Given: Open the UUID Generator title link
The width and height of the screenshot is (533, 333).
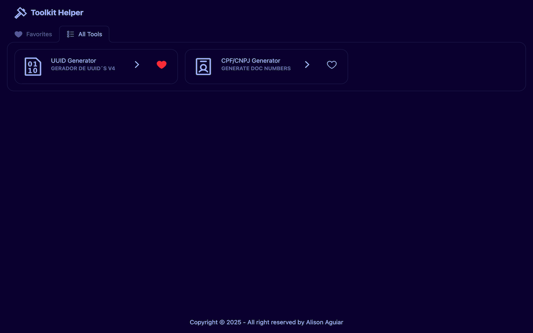Looking at the screenshot, I should tap(73, 61).
